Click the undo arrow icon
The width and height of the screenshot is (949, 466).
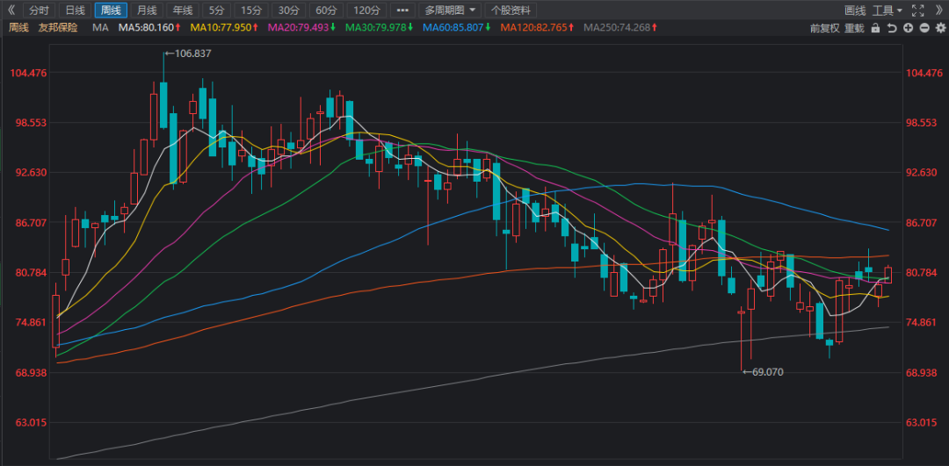[x=892, y=28]
